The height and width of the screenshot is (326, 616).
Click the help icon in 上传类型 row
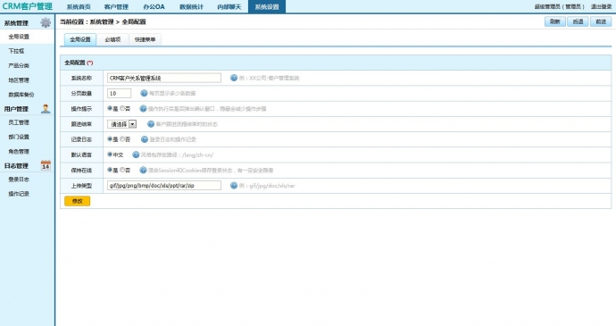[x=234, y=185]
